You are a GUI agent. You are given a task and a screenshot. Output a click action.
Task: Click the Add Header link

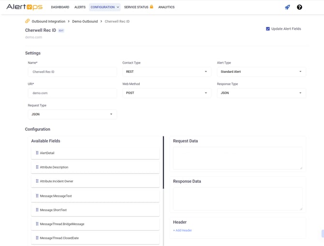(182, 231)
